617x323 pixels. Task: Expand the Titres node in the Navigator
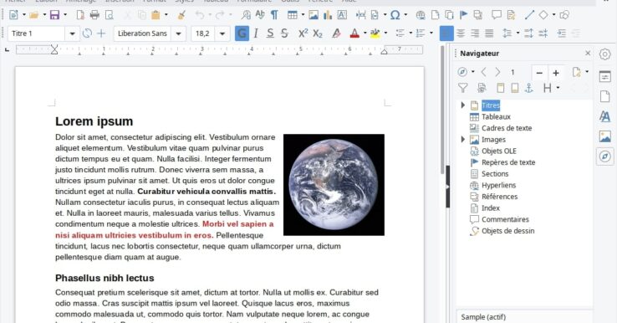pyautogui.click(x=463, y=105)
